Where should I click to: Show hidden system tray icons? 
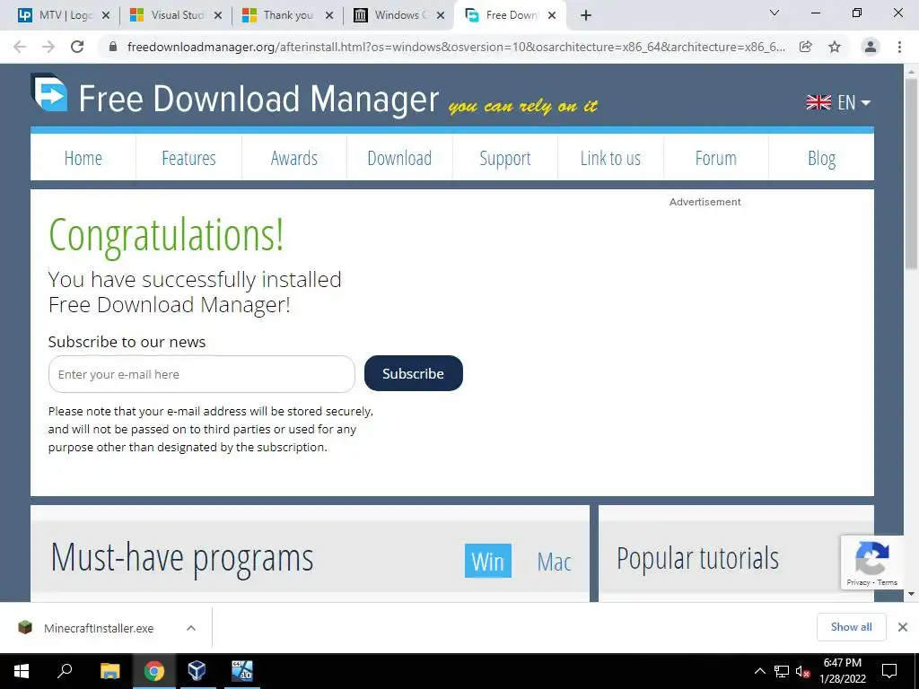coord(759,671)
